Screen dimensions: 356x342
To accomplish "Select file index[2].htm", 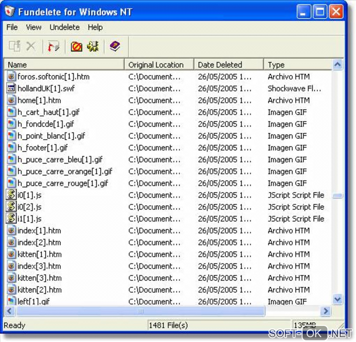I will point(39,242).
